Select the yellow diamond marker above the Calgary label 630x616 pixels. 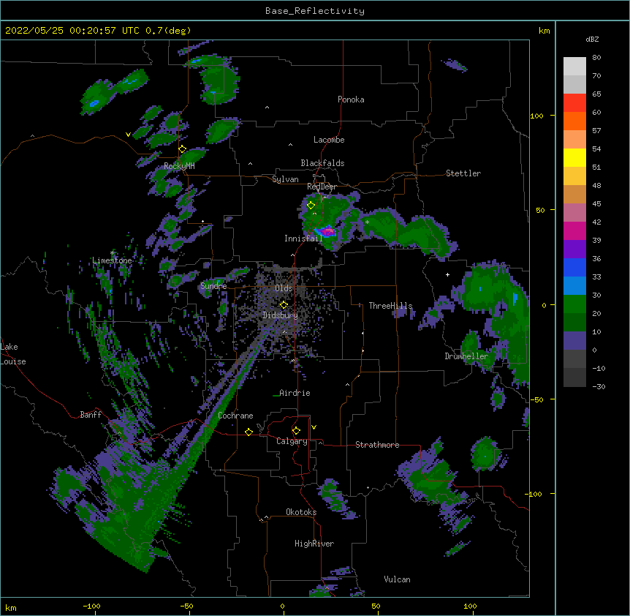[296, 431]
